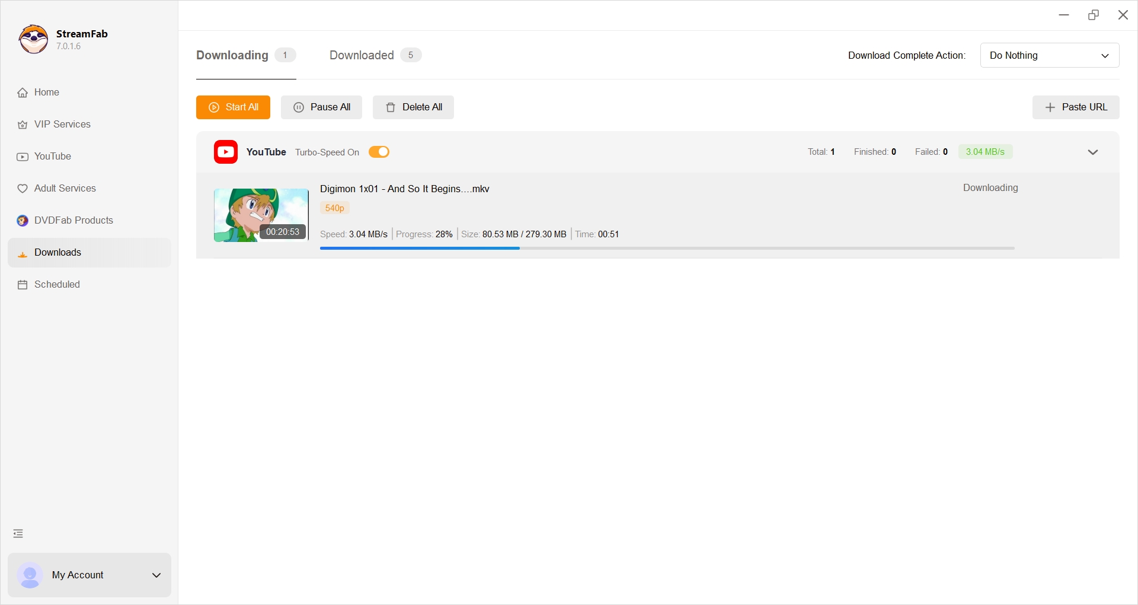Toggle Pause All for active downloads
Screen dimensions: 1138x605
(x=321, y=107)
